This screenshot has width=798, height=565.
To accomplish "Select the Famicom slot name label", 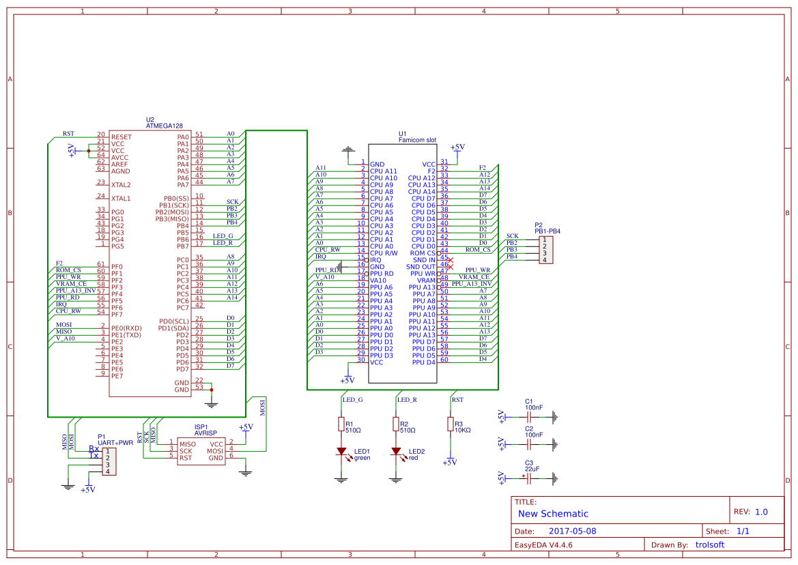I will [x=417, y=140].
